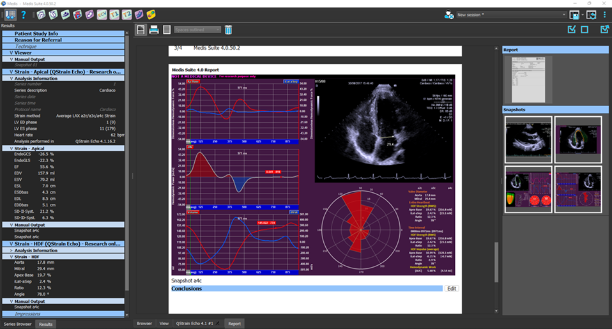Screen dimensions: 612x329
Task: Click the Edit button beside Conclusions
Action: [452, 289]
